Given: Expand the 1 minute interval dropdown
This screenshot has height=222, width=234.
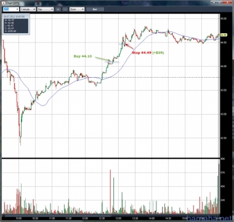Looking at the screenshot, I should pyautogui.click(x=28, y=9).
